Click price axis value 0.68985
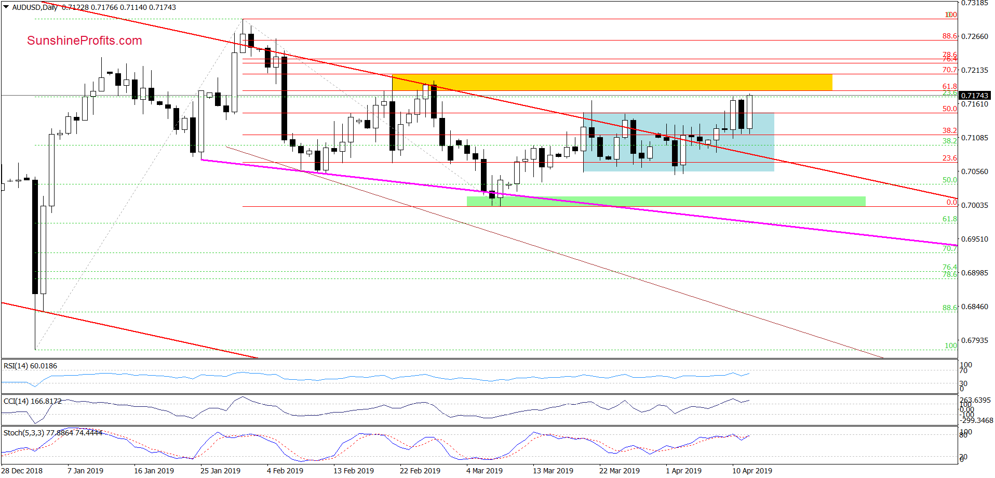This screenshot has width=995, height=478. (x=975, y=273)
